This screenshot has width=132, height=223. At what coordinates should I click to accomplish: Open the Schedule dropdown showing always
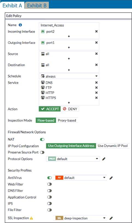(x=69, y=76)
